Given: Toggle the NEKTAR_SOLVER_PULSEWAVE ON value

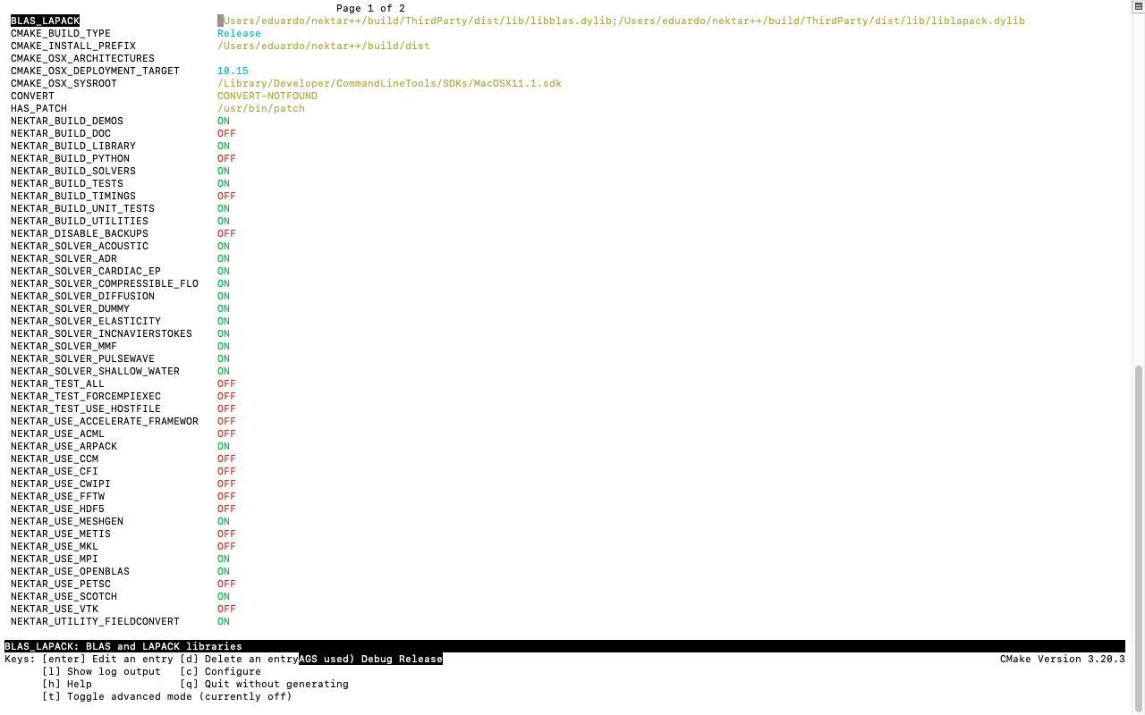Looking at the screenshot, I should pyautogui.click(x=223, y=358).
